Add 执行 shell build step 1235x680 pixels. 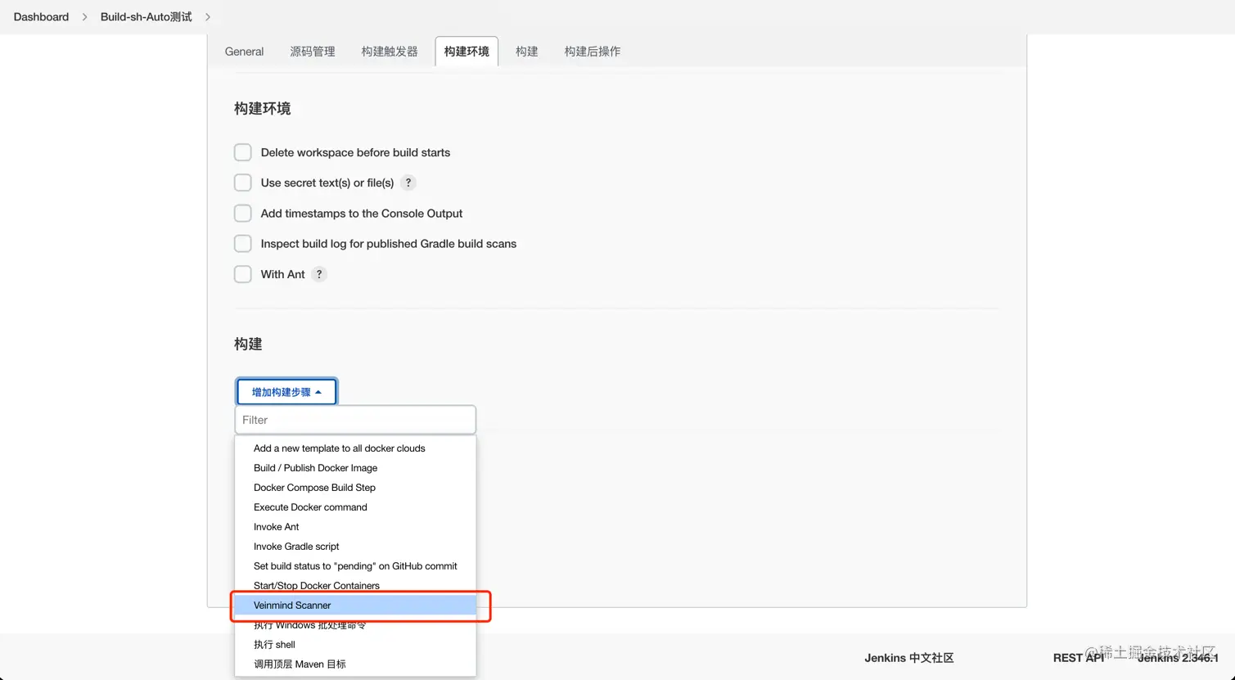tap(355, 645)
